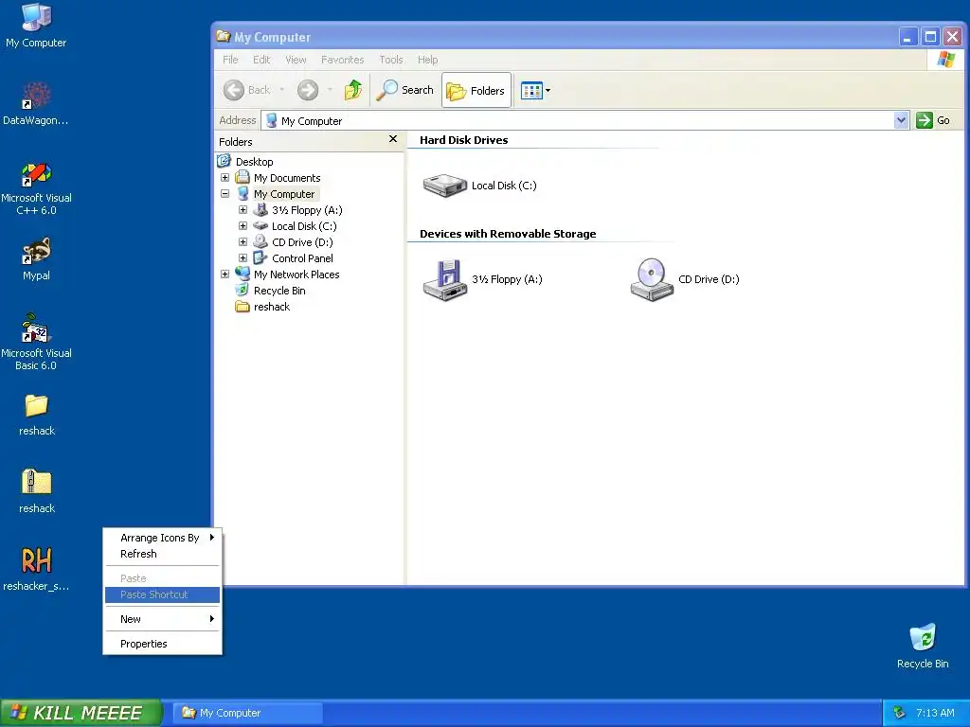Launch Microsoft Visual Basic 6.0 shortcut
The height and width of the screenshot is (727, 970).
pyautogui.click(x=36, y=343)
